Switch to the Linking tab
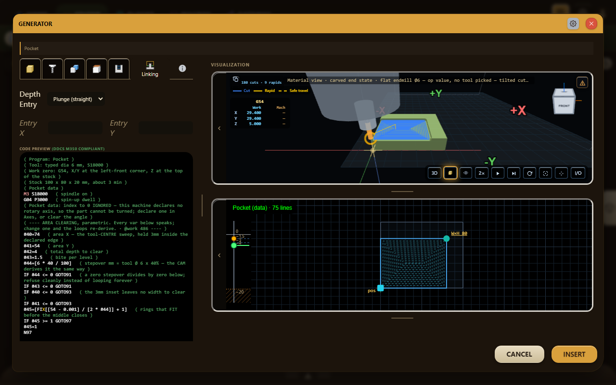Screen dimensions: 616x385 coord(150,69)
